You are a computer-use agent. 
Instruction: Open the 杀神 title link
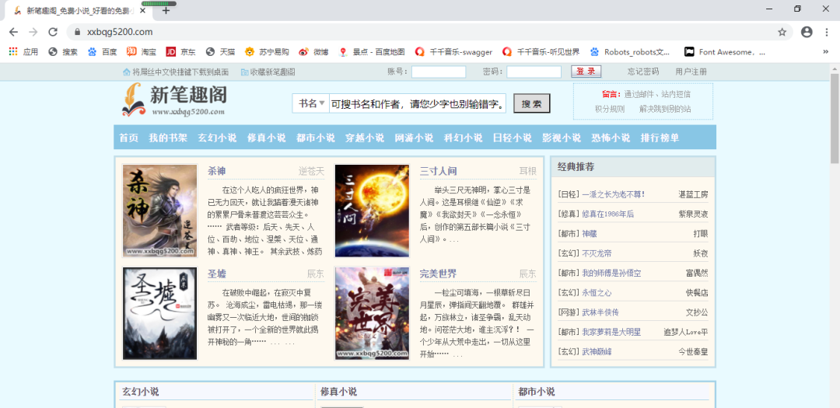(x=216, y=171)
